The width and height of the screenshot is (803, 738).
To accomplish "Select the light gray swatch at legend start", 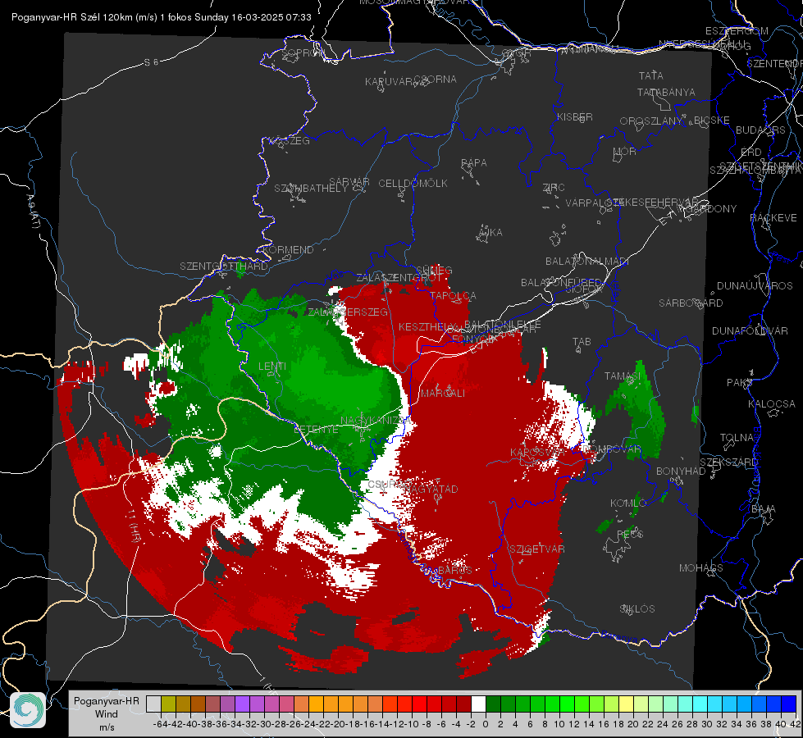I will tap(153, 704).
